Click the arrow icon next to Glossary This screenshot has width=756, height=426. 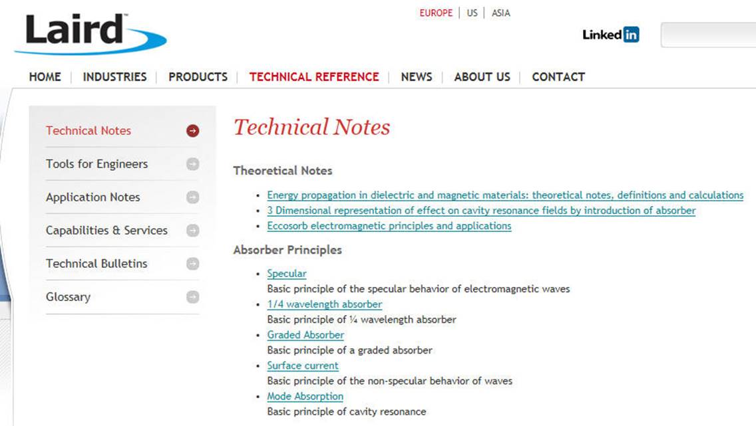[x=193, y=297]
